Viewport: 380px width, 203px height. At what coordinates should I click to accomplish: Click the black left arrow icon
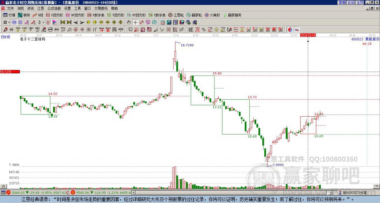pyautogui.click(x=75, y=23)
